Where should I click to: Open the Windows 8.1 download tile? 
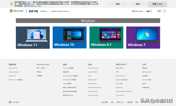[106, 37]
